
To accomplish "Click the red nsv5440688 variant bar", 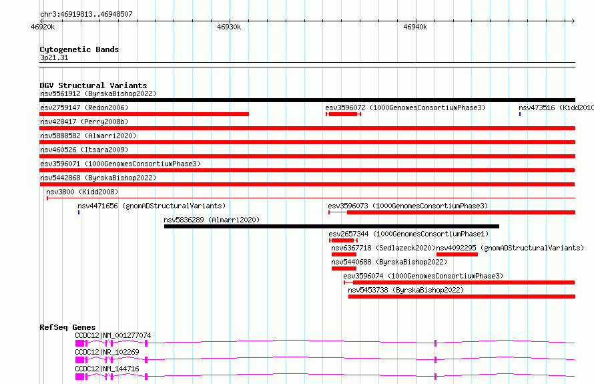I will [344, 268].
